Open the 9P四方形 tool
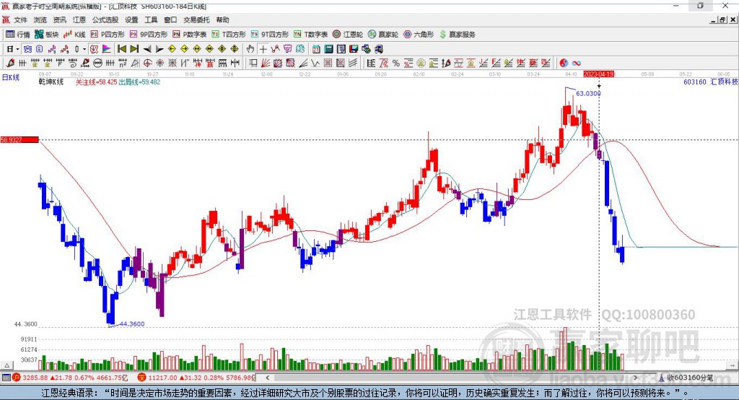Viewport: 739px width, 400px height. point(149,35)
